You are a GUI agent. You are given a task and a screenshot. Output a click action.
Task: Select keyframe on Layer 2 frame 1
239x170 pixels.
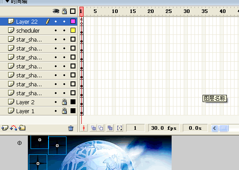(82, 102)
